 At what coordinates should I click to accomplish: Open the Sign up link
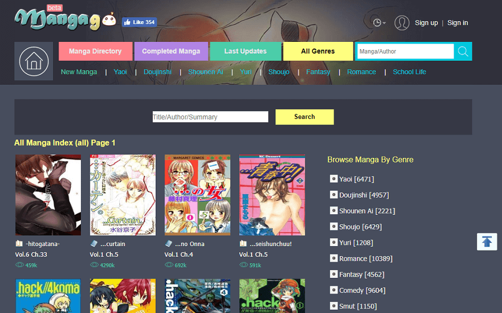426,23
